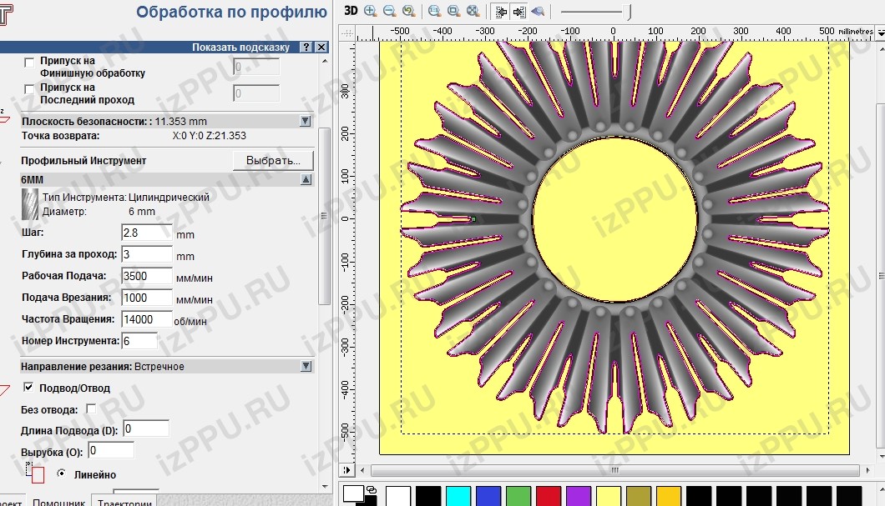Zoom to the selected object
The image size is (885, 506).
tap(453, 11)
